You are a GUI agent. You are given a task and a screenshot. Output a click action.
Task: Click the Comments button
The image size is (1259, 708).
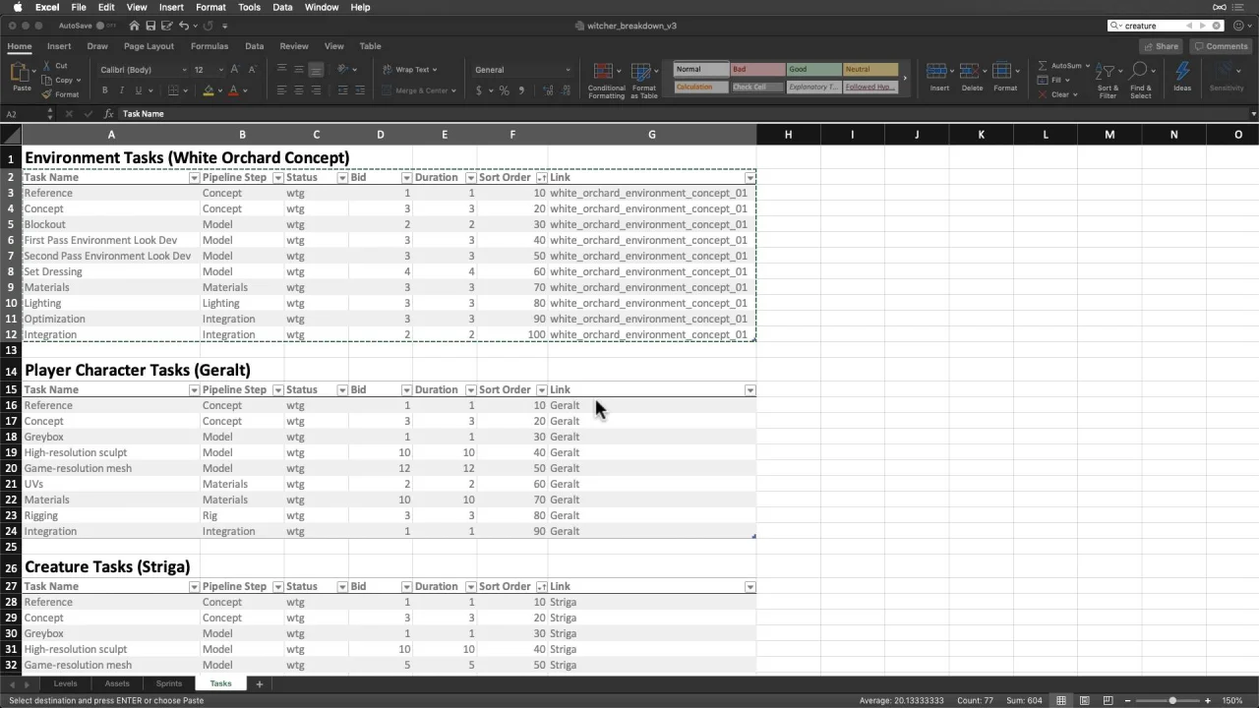(x=1221, y=46)
